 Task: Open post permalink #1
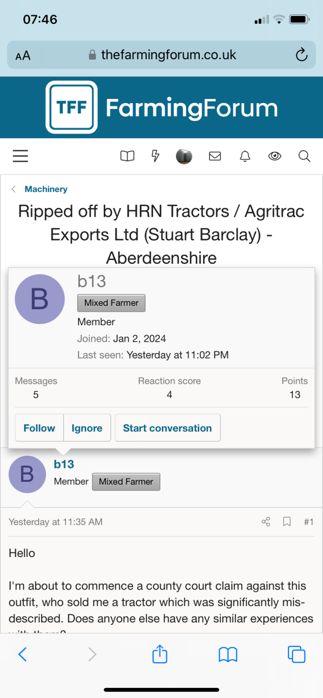coord(309,522)
